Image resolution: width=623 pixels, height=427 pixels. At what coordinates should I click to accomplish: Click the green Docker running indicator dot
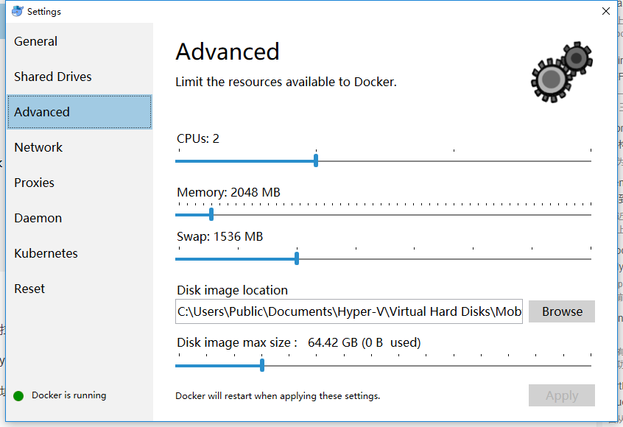(17, 395)
